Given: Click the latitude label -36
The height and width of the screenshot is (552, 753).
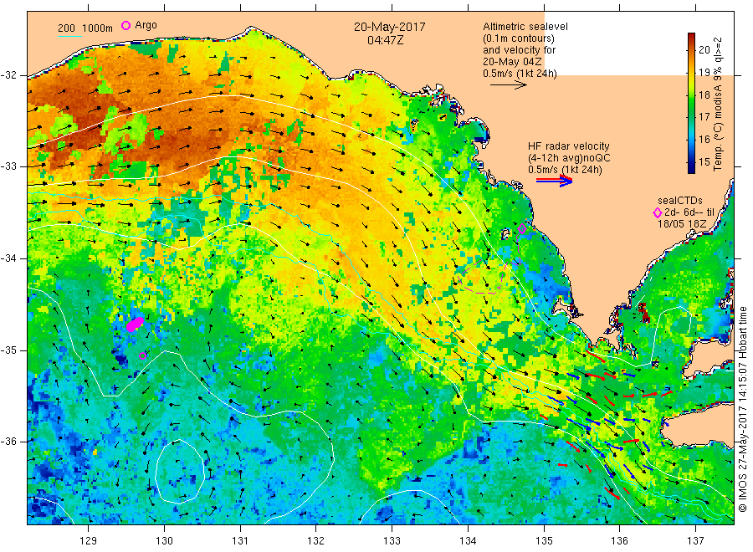Looking at the screenshot, I should pyautogui.click(x=9, y=442).
